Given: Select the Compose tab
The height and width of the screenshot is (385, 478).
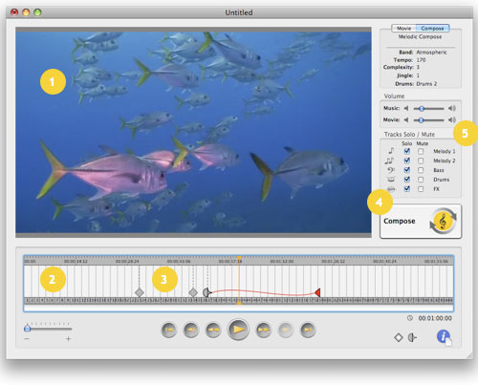Looking at the screenshot, I should (432, 29).
